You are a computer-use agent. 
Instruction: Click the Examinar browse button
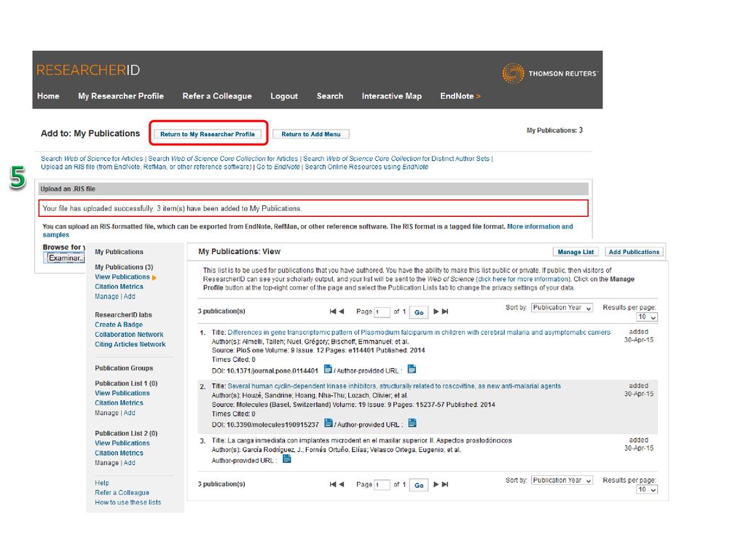click(64, 258)
